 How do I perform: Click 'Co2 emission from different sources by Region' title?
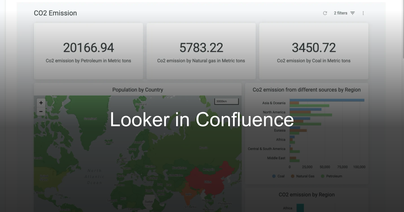click(307, 90)
